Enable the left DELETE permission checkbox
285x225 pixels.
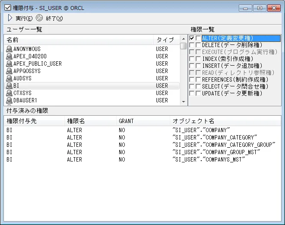pyautogui.click(x=192, y=45)
